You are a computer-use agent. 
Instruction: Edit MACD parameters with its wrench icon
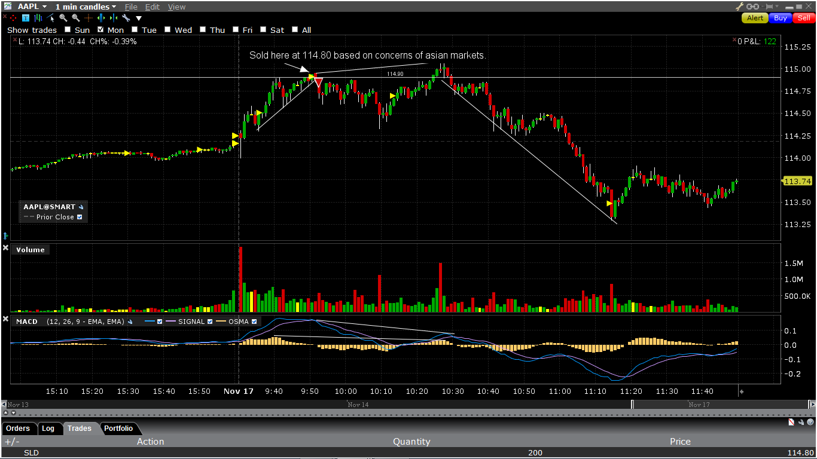click(x=130, y=322)
